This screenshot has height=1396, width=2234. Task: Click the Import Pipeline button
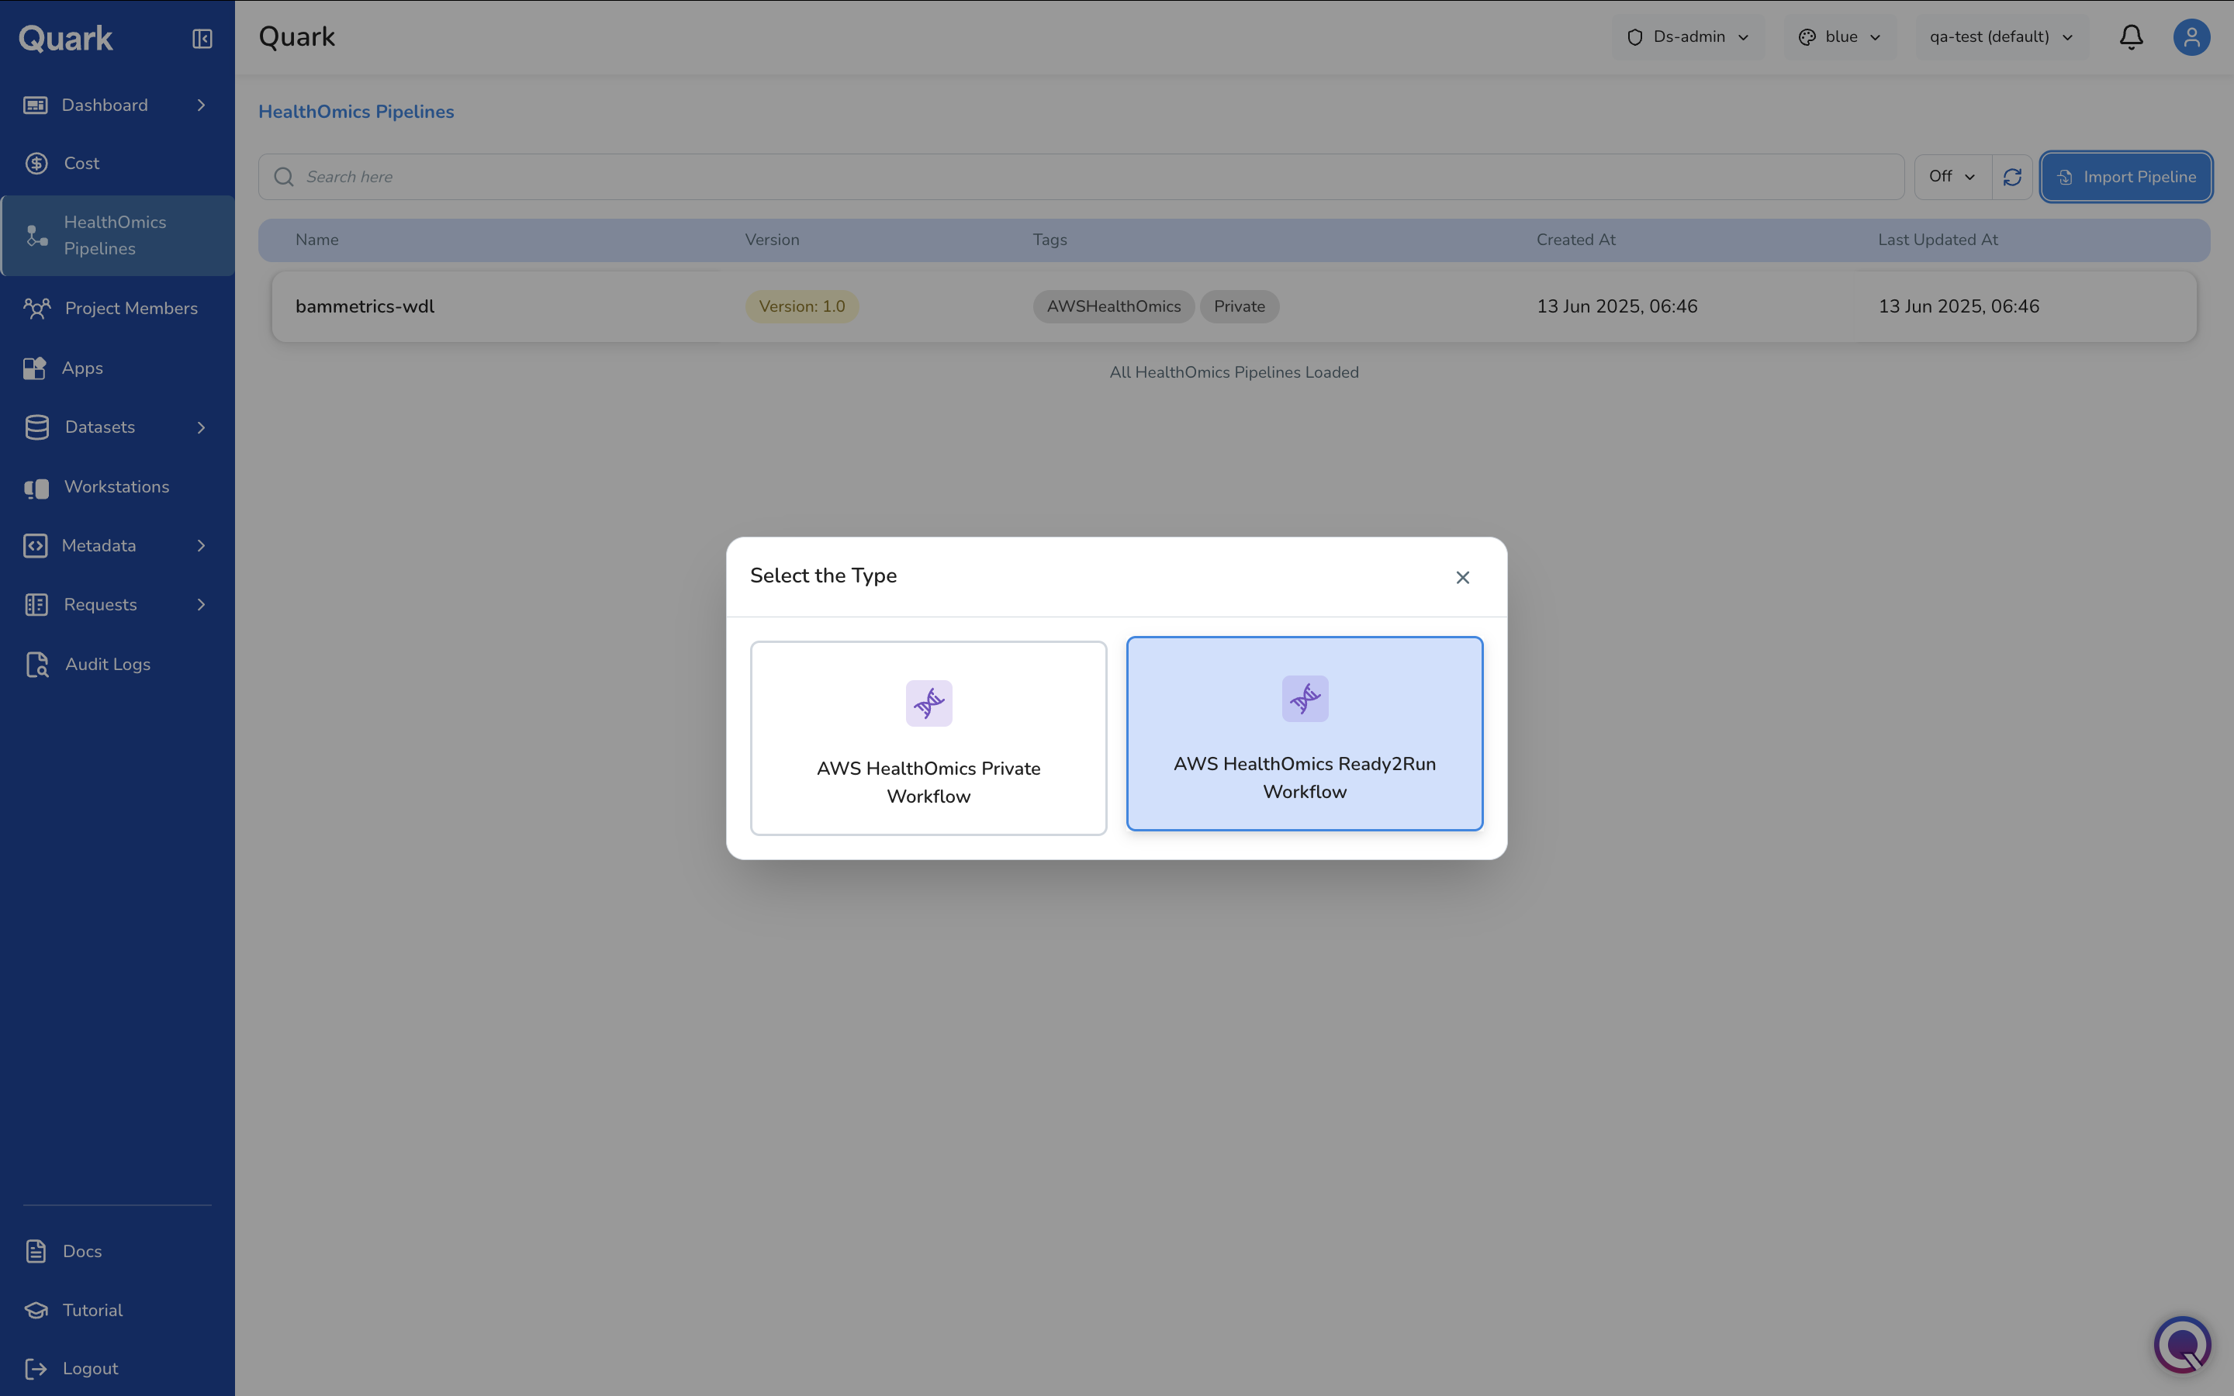(x=2126, y=176)
